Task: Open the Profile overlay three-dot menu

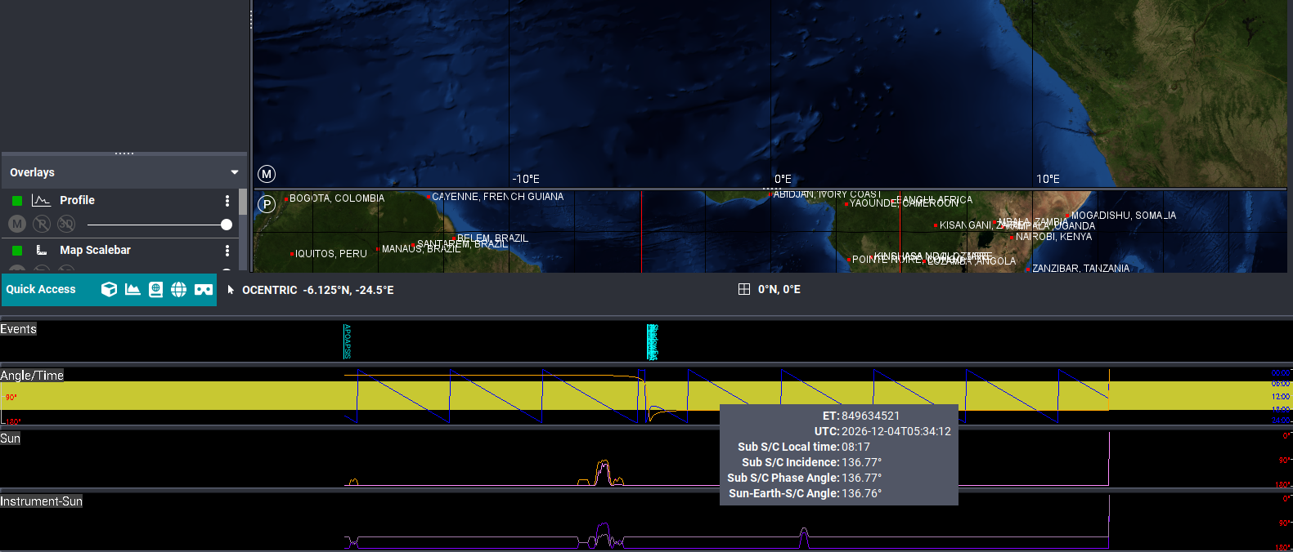Action: [x=227, y=200]
